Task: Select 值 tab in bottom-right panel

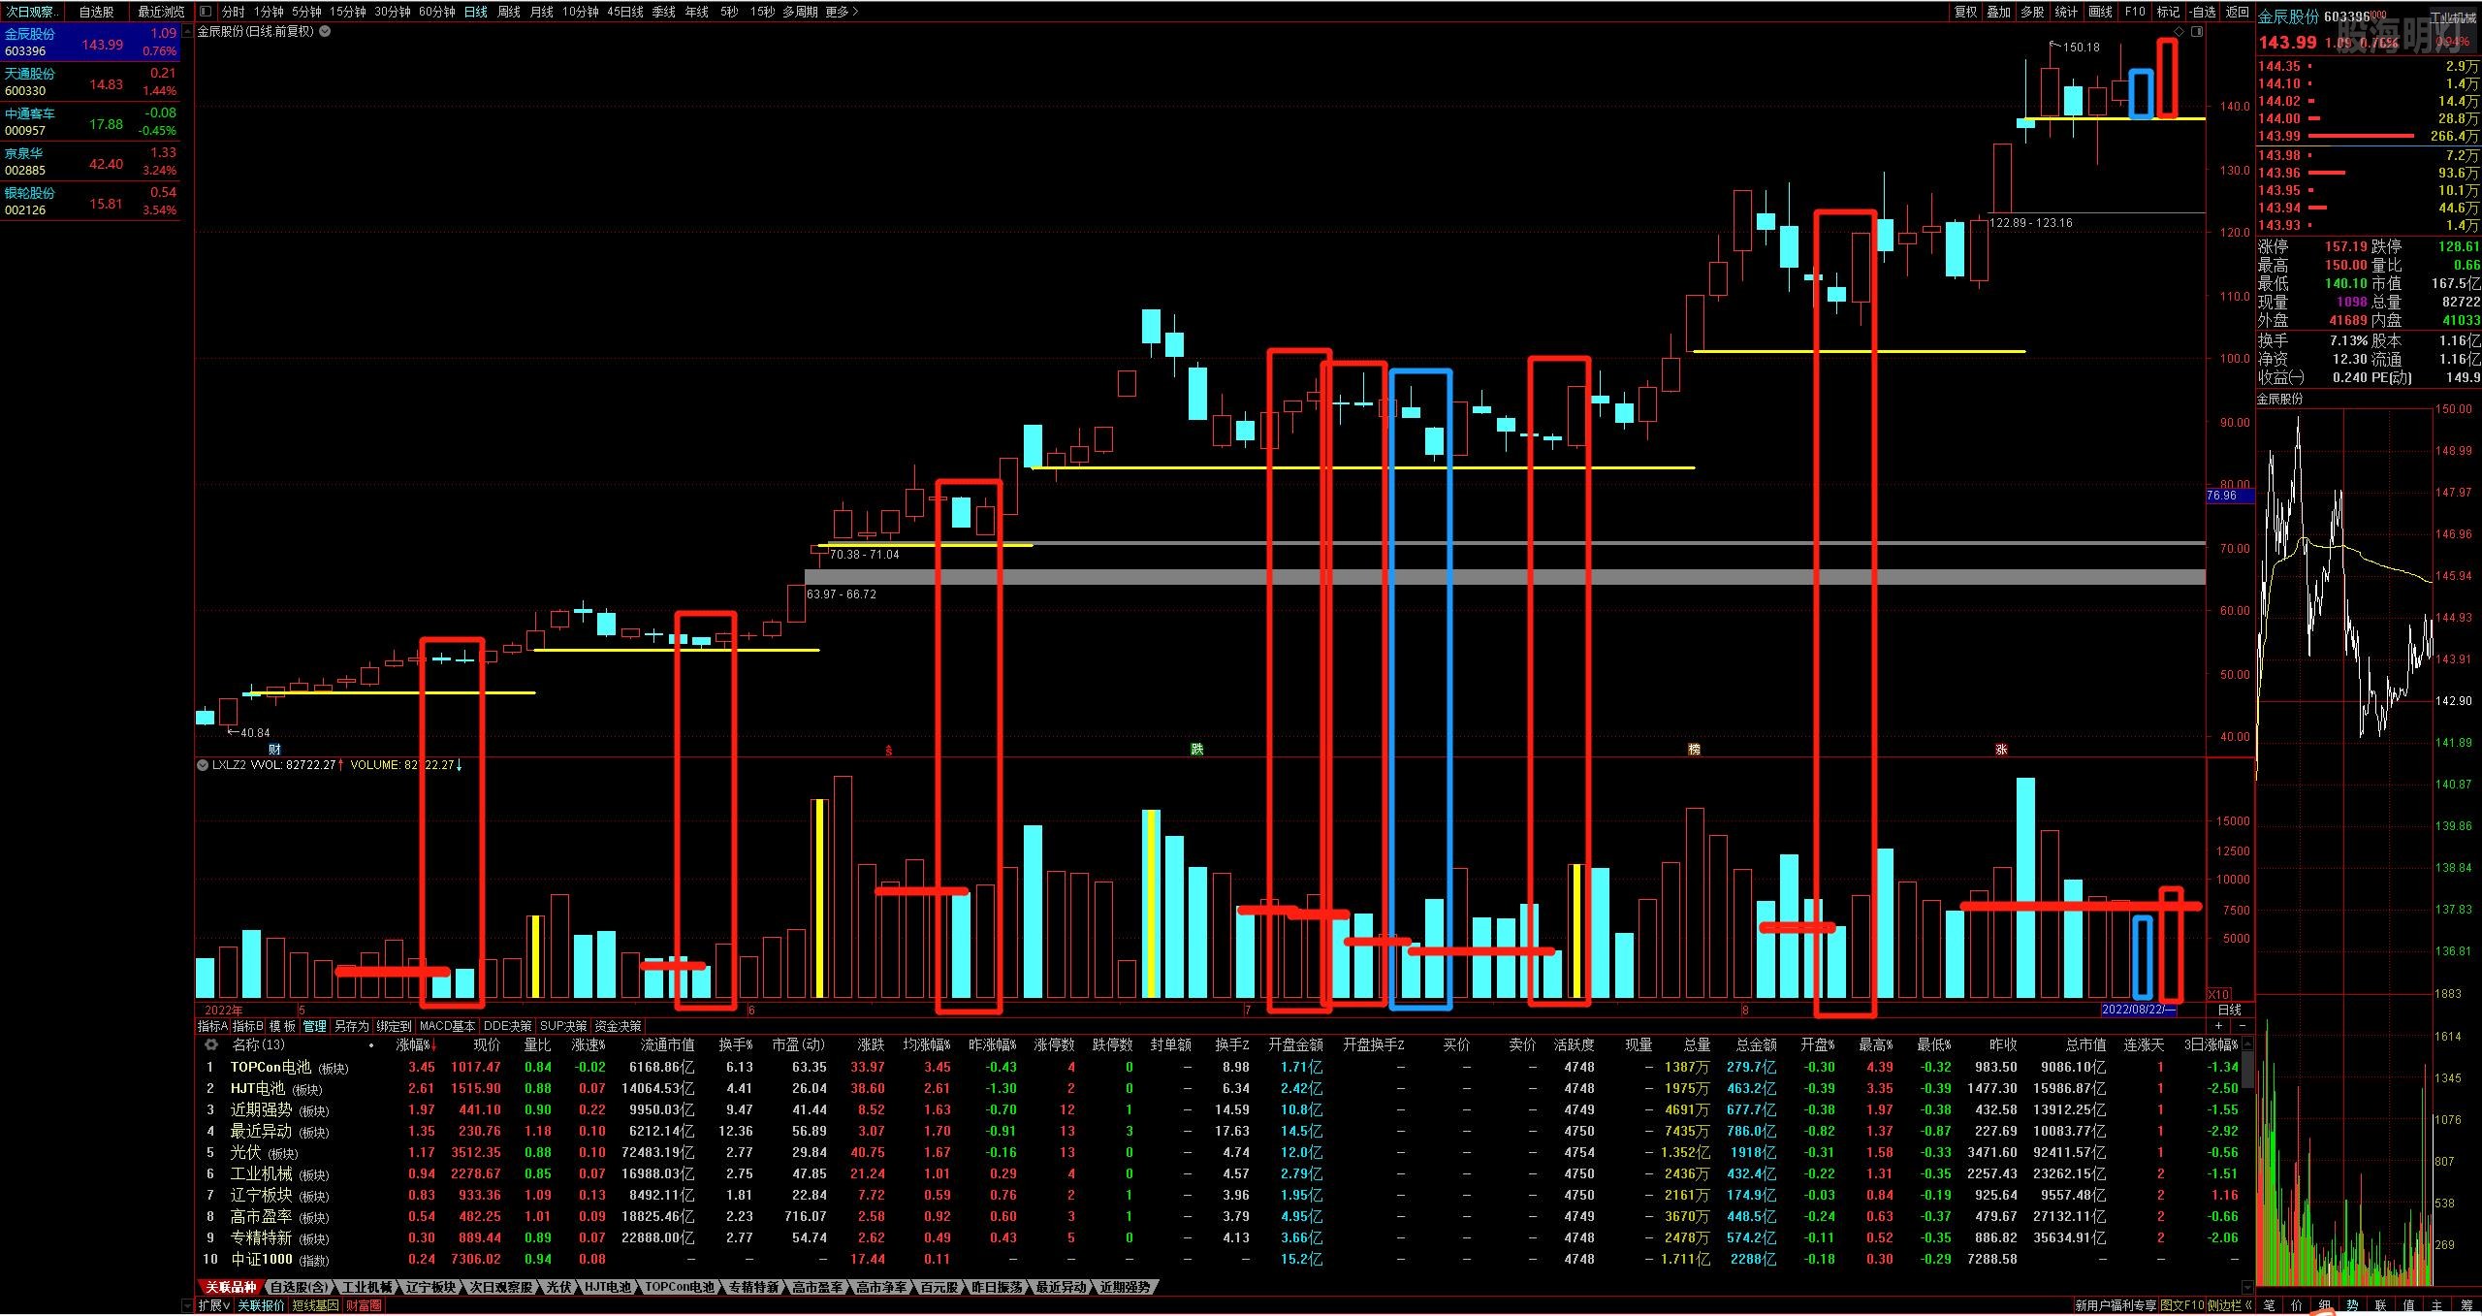Action: click(x=2409, y=1306)
